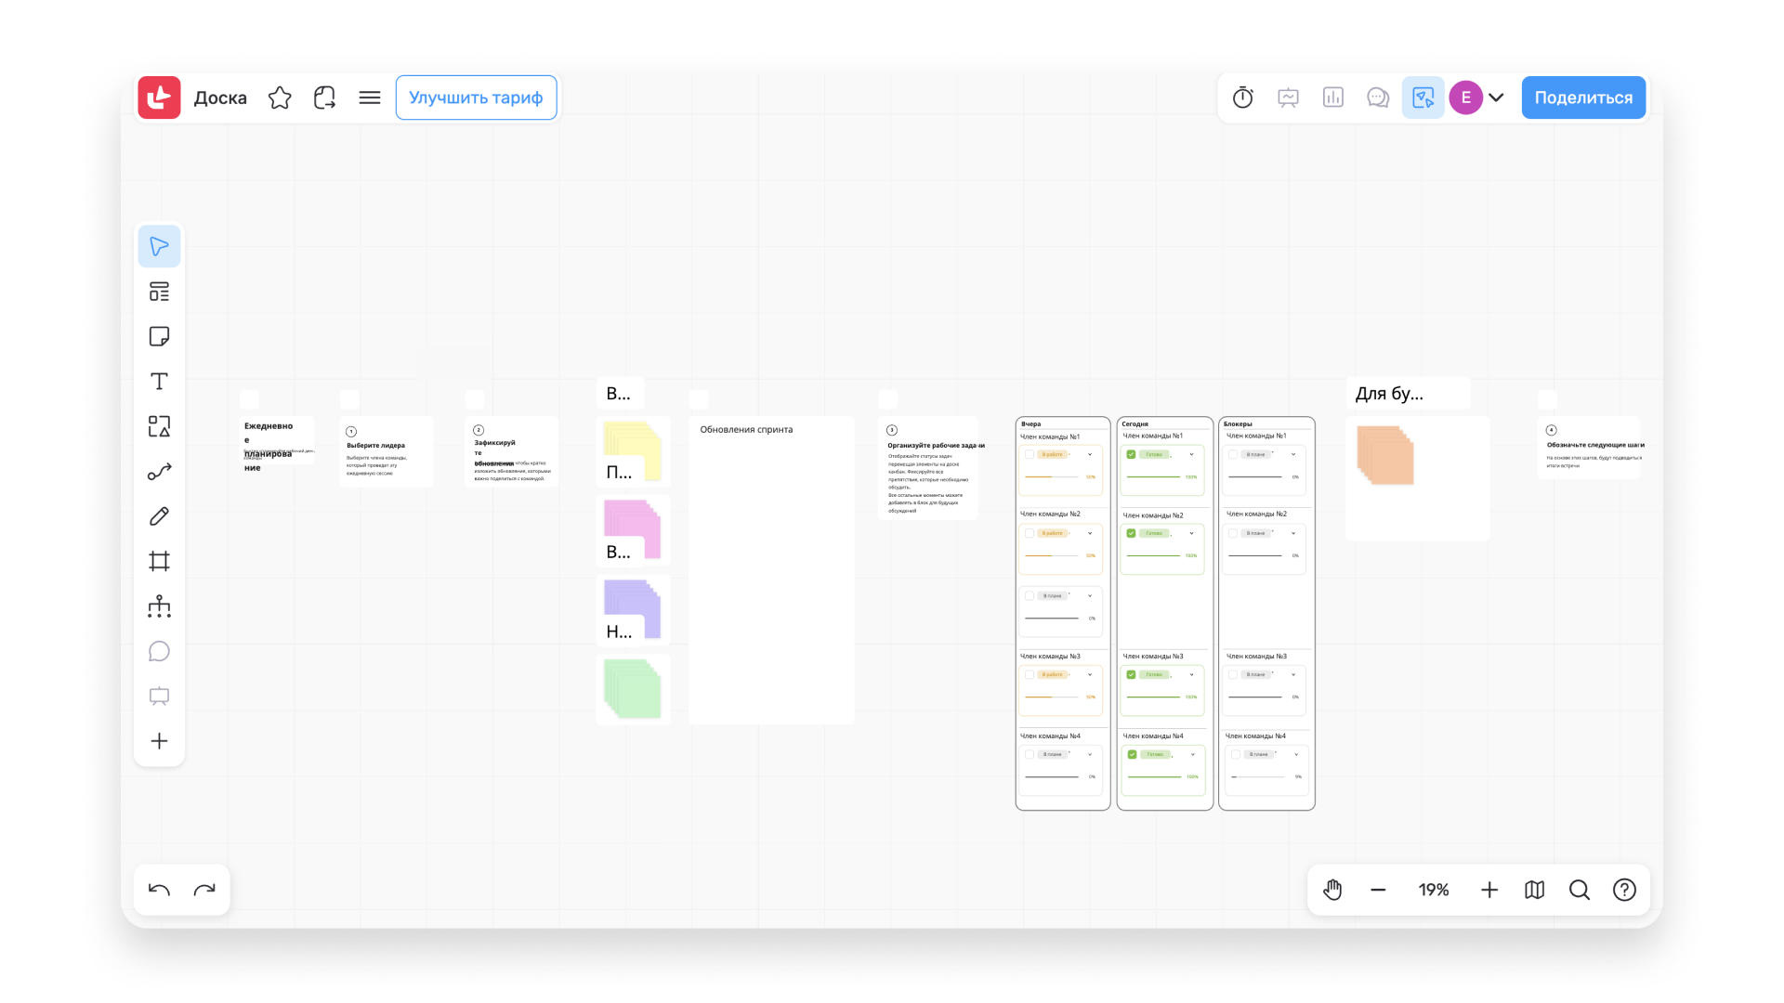Zoom in with the plus button near 19%
This screenshot has width=1784, height=1003.
pyautogui.click(x=1489, y=890)
